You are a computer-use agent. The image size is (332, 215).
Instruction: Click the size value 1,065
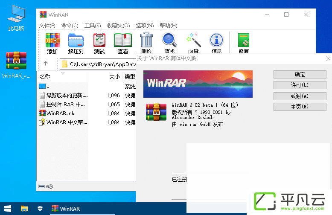click(113, 105)
